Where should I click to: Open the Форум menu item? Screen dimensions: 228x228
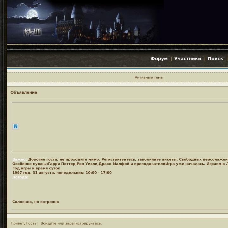pos(159,59)
